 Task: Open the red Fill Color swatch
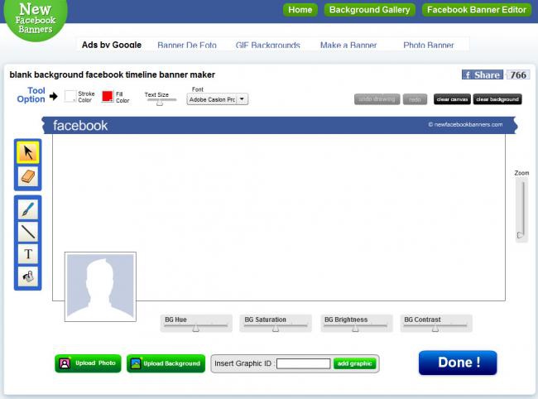tap(108, 96)
